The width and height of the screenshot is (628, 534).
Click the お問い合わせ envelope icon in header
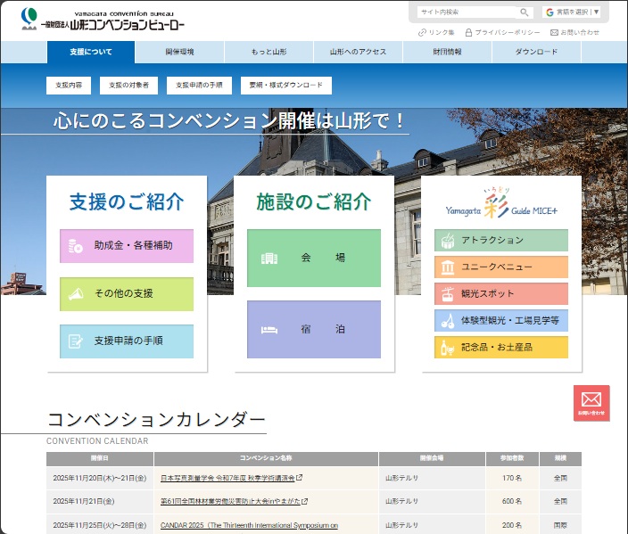[554, 32]
